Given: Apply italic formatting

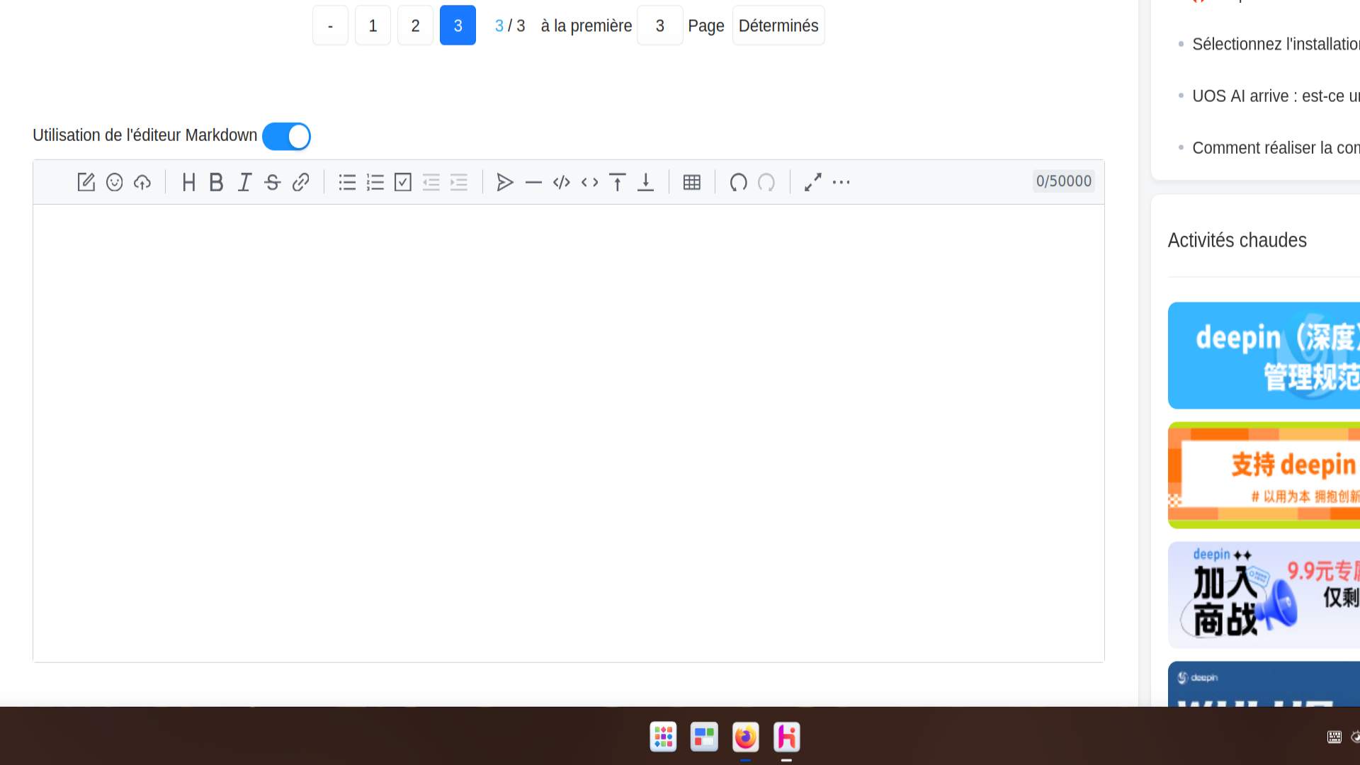Looking at the screenshot, I should [x=244, y=182].
